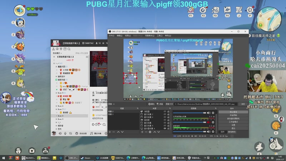Add a new scene with the plus button
The width and height of the screenshot is (286, 161).
pyautogui.click(x=110, y=132)
